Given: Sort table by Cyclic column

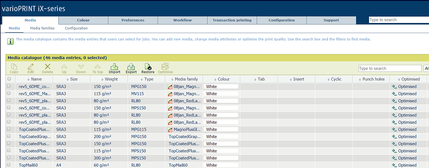Looking at the screenshot, I should coord(334,79).
